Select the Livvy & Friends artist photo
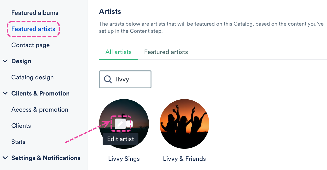This screenshot has height=170, width=327. [x=184, y=124]
